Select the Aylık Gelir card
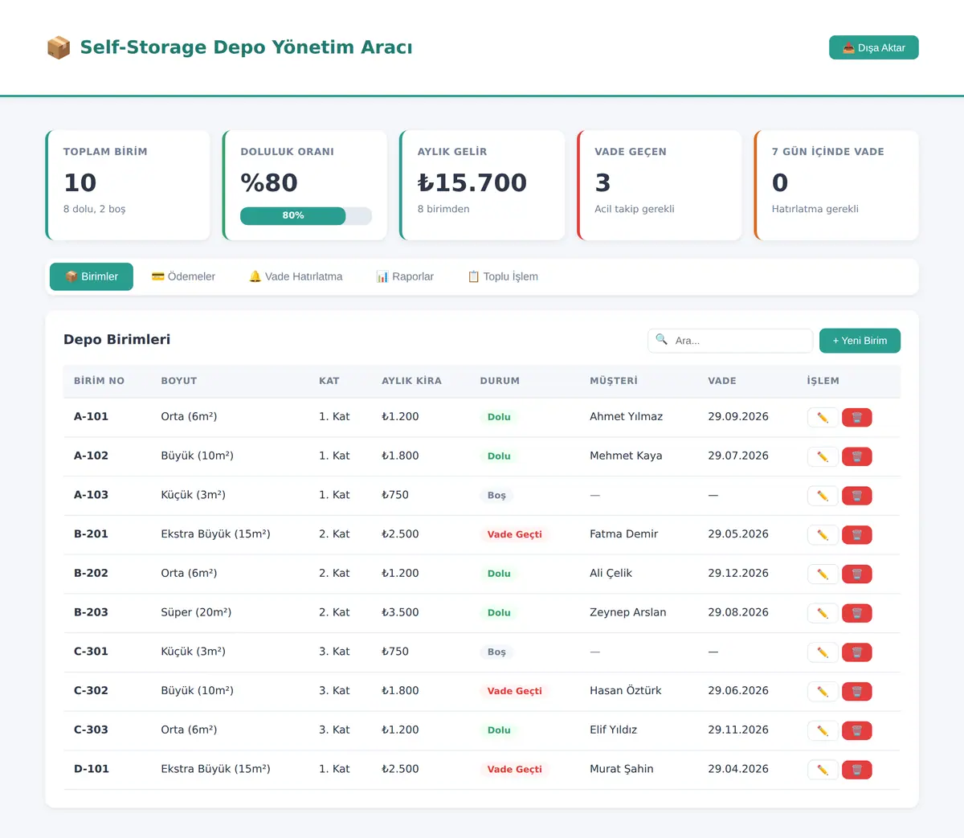This screenshot has height=838, width=964. [x=482, y=186]
